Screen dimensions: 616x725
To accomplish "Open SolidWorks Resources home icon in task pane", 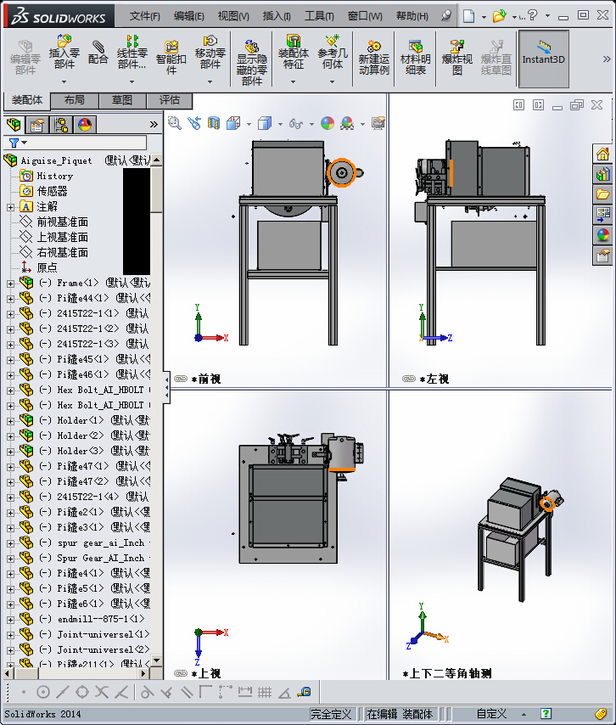I will point(602,154).
